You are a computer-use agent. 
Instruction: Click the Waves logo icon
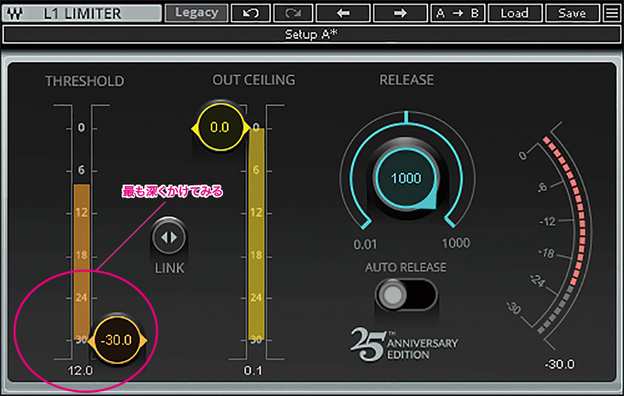tap(15, 13)
